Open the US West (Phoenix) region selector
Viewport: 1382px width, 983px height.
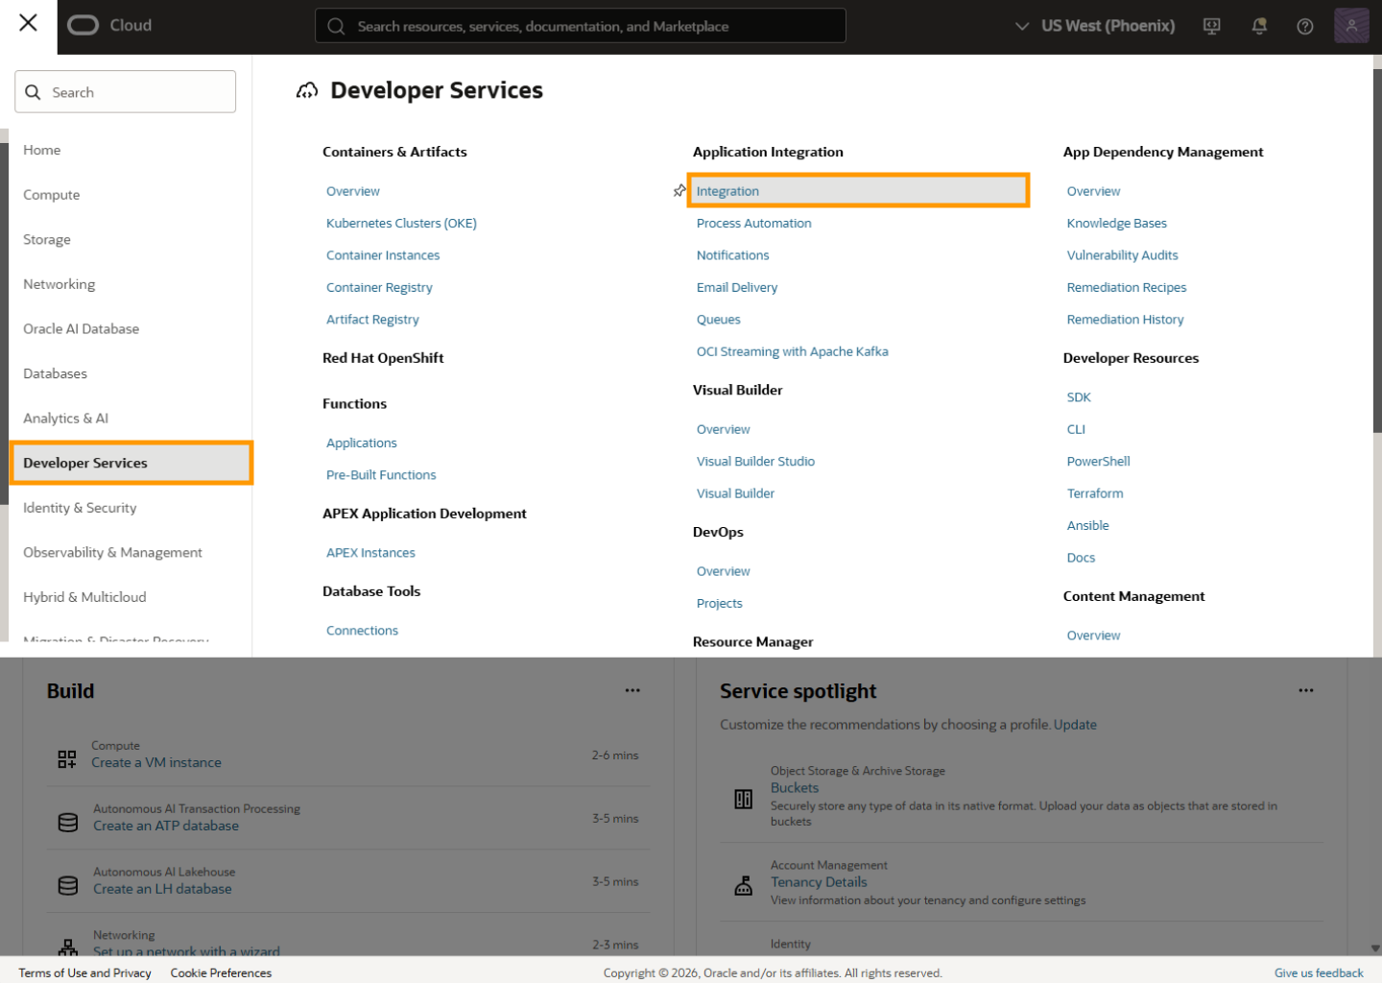1094,26
